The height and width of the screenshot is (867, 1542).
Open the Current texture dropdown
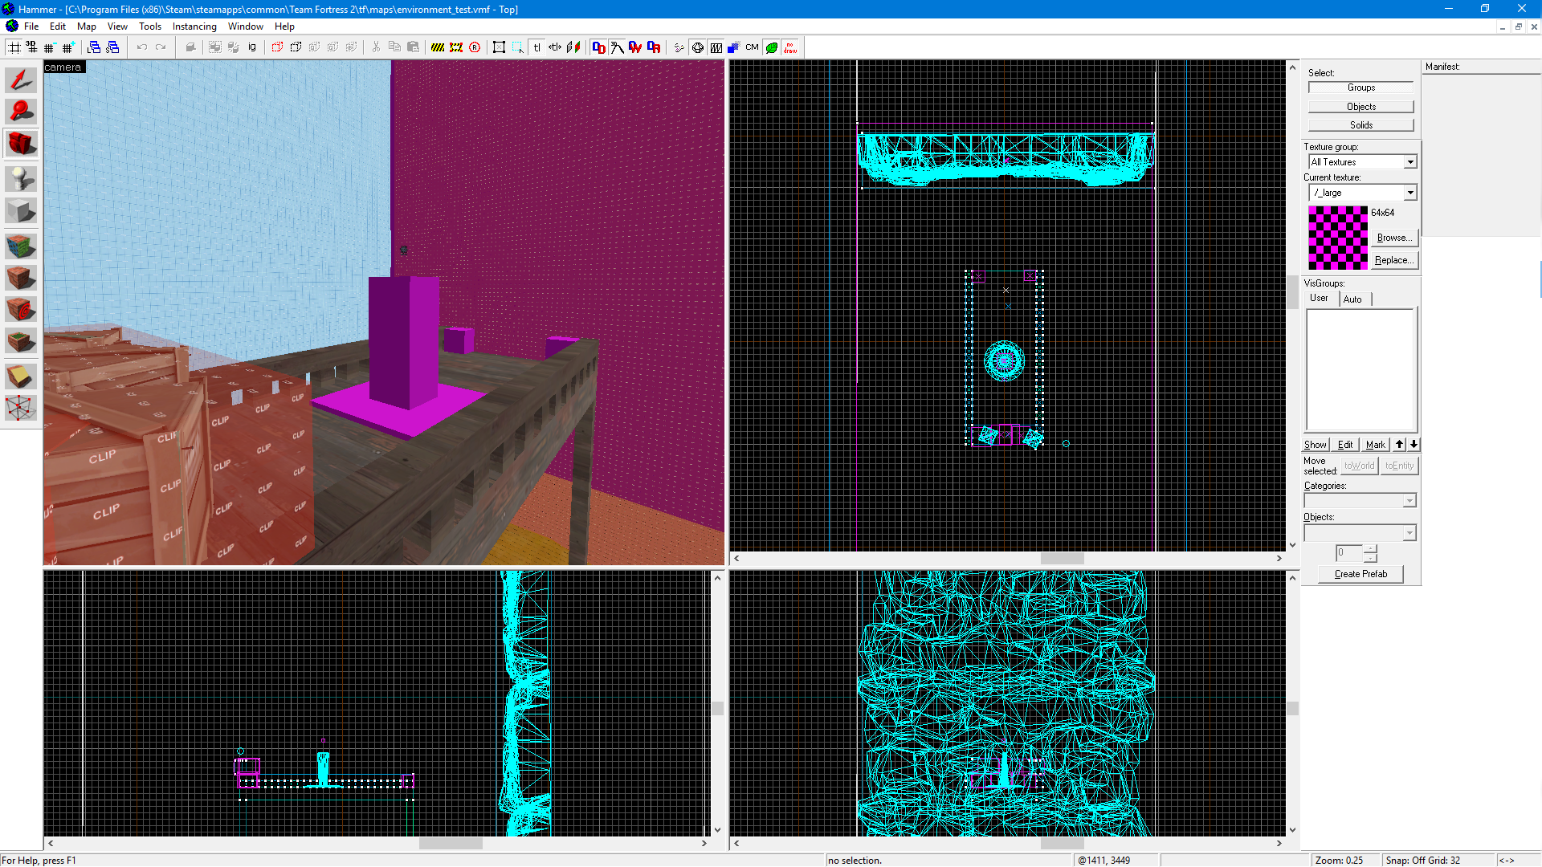(1409, 193)
